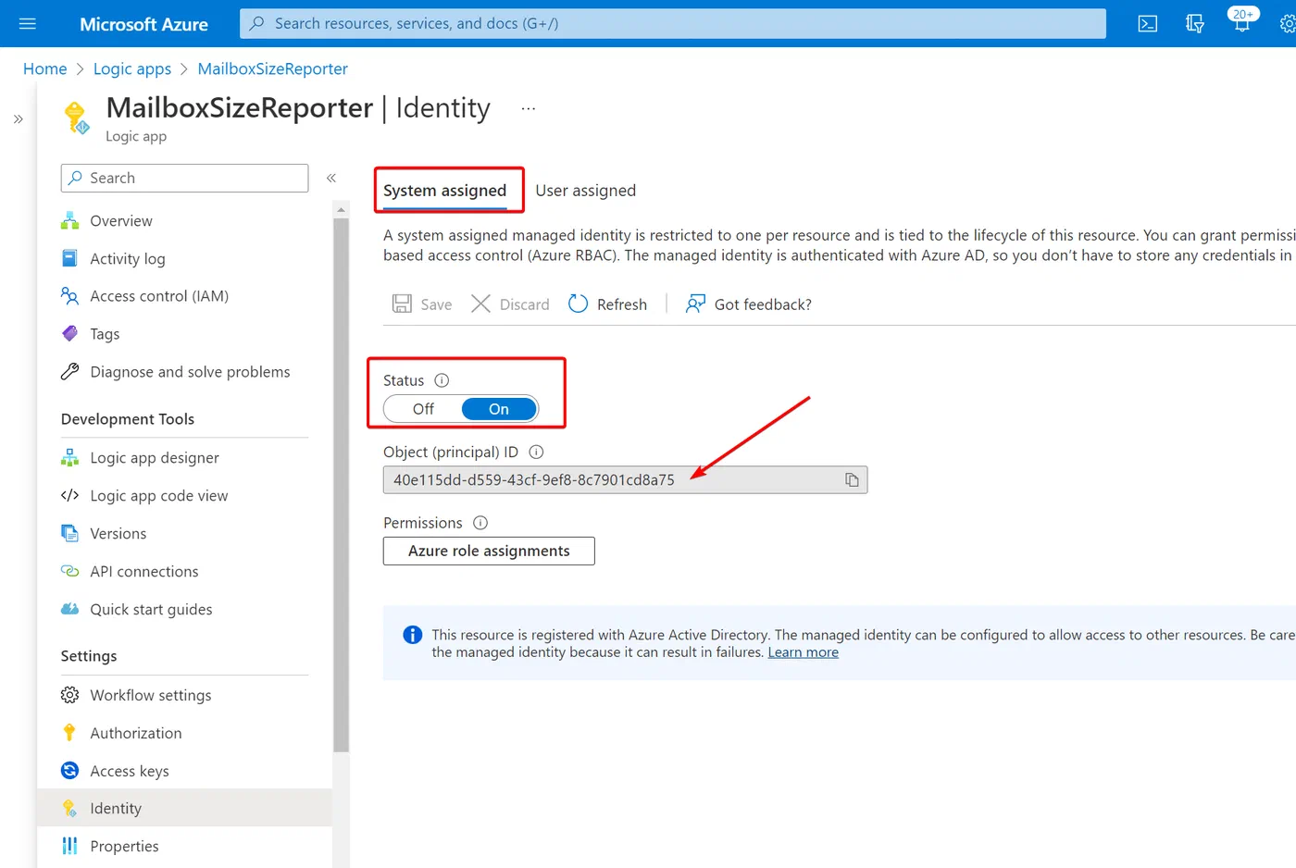Collapse the resource menu with double chevron

tap(331, 178)
